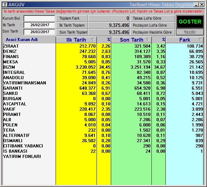Select the ANADOLU row name
207x187 pixels.
point(14,77)
